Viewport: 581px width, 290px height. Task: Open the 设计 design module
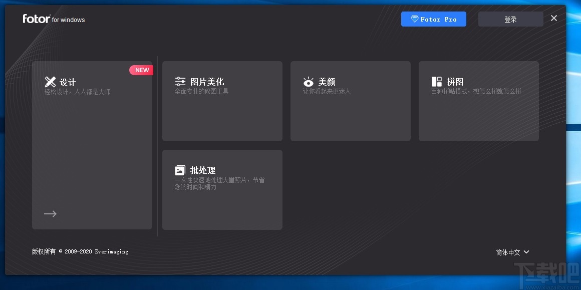pos(92,145)
